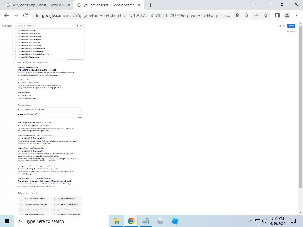Screen dimensions: 303x227
Task: Expand question 'Is it you are an idiot or...'
Action: (50, 110)
